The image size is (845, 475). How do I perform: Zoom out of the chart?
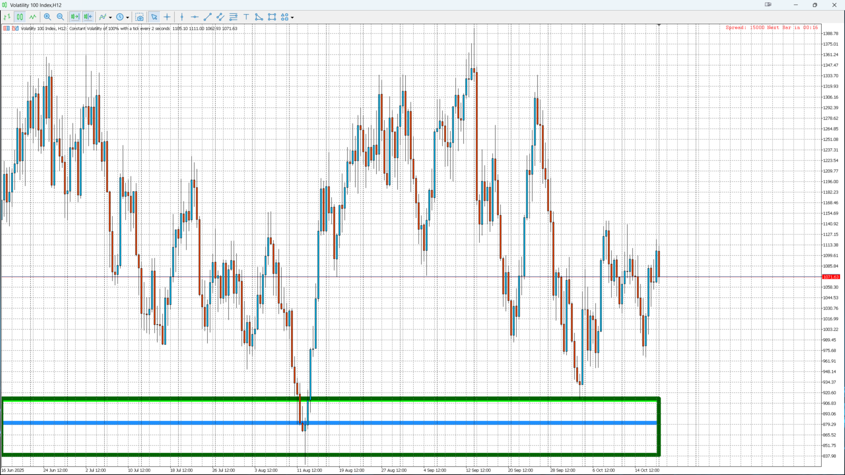coord(60,17)
